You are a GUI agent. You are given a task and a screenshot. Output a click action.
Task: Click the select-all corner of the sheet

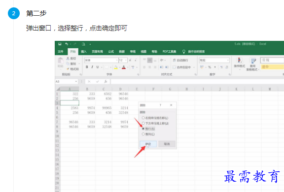click(x=58, y=89)
